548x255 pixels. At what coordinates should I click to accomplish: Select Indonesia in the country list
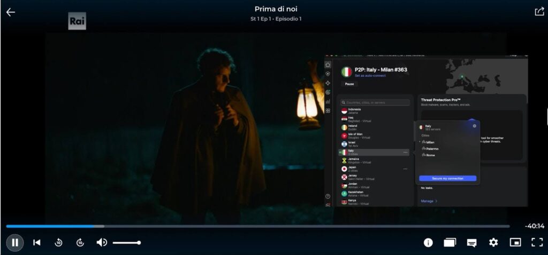(375, 111)
